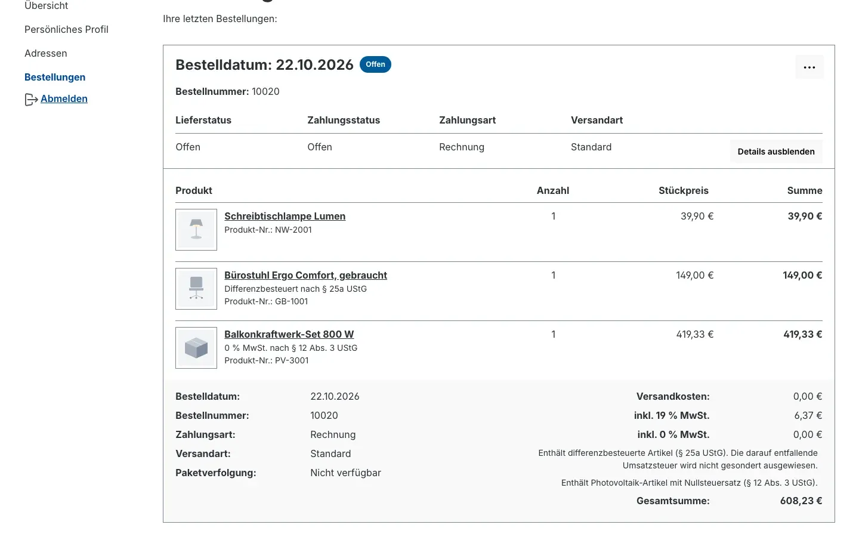Click Produkt-Nr.: NW-2001 text
The width and height of the screenshot is (859, 537).
pos(268,230)
